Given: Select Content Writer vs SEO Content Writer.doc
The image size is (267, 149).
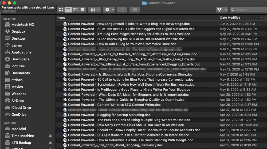Looking at the screenshot, I should pos(114,105).
